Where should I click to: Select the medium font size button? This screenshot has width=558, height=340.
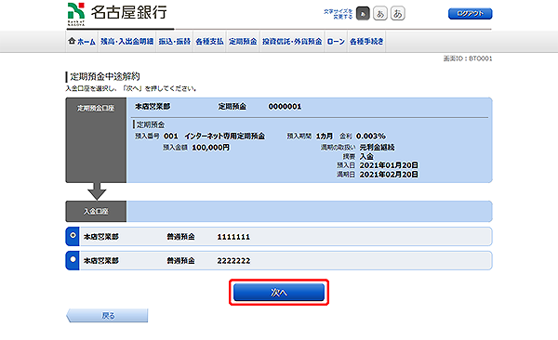[x=380, y=14]
